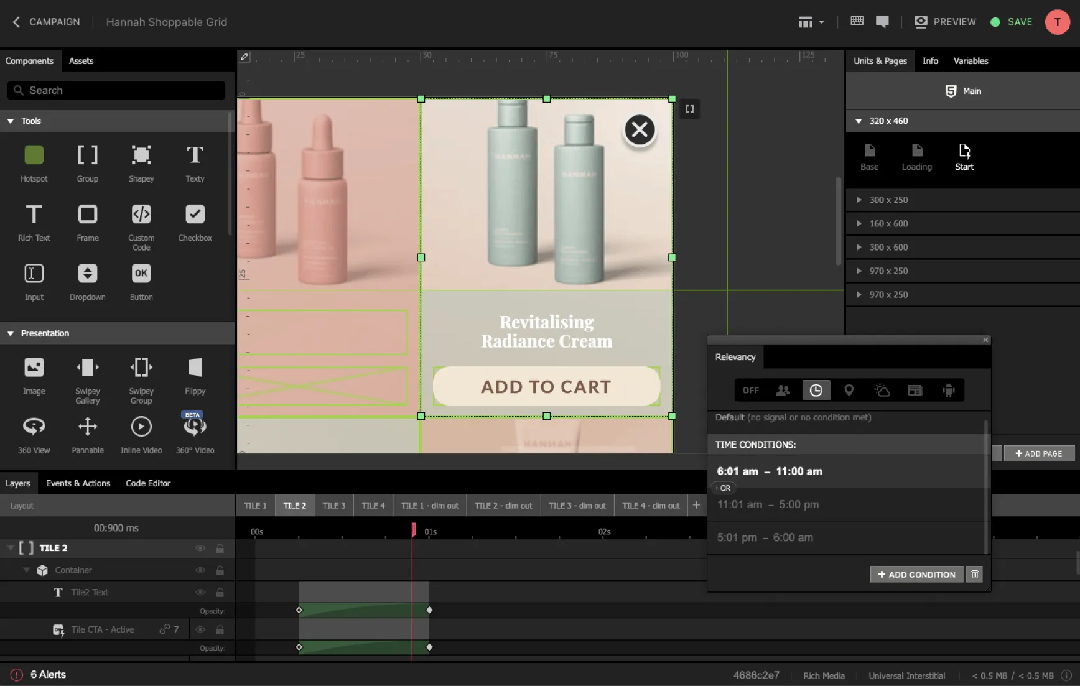Viewport: 1080px width, 686px height.
Task: Expand the 160 x 600 unit
Action: [x=859, y=223]
